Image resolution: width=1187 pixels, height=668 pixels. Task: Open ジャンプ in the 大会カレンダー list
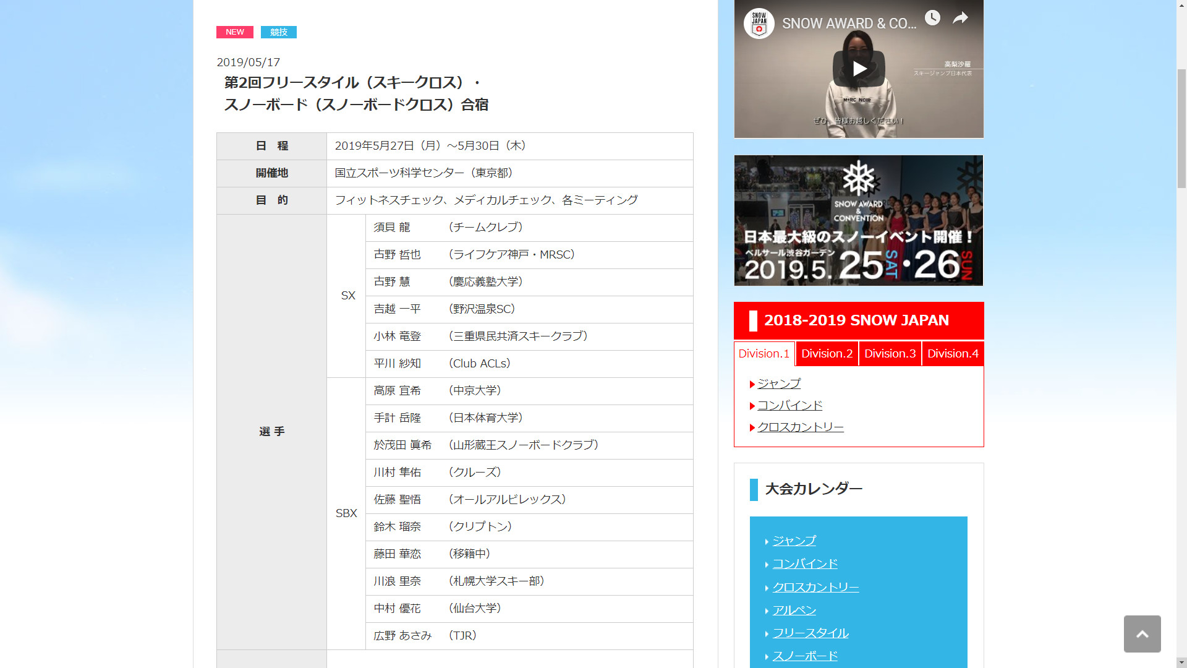794,541
